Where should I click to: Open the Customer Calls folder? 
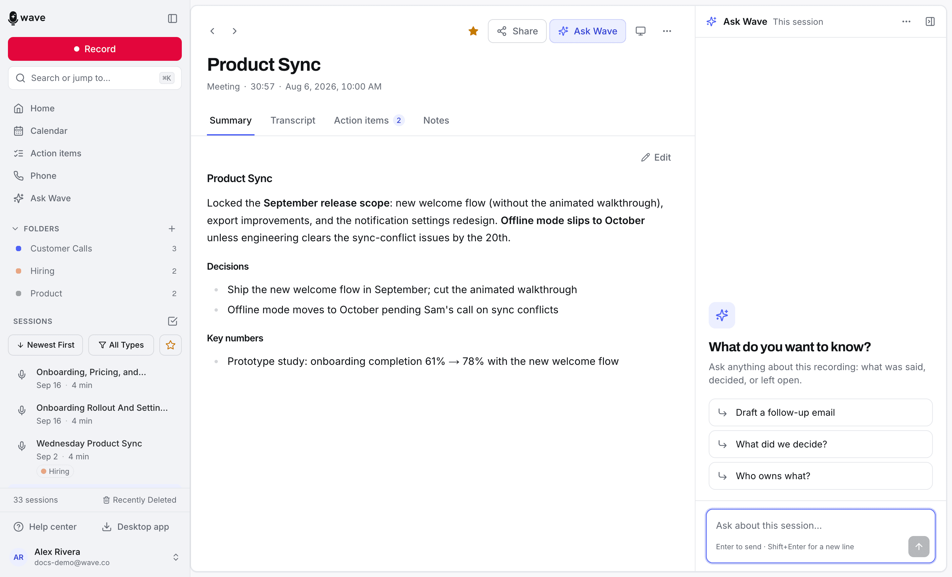[95, 248]
